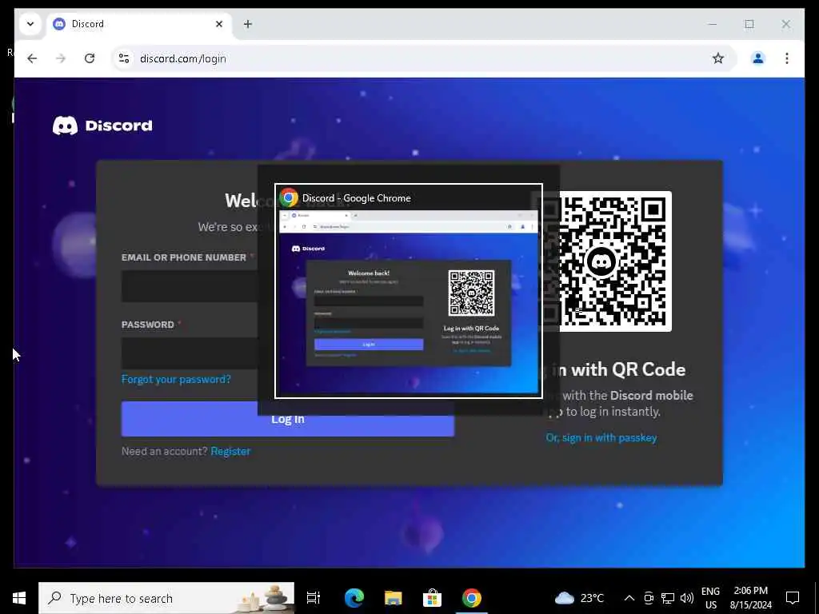Open Microsoft Store from taskbar
This screenshot has height=614, width=819.
point(432,598)
